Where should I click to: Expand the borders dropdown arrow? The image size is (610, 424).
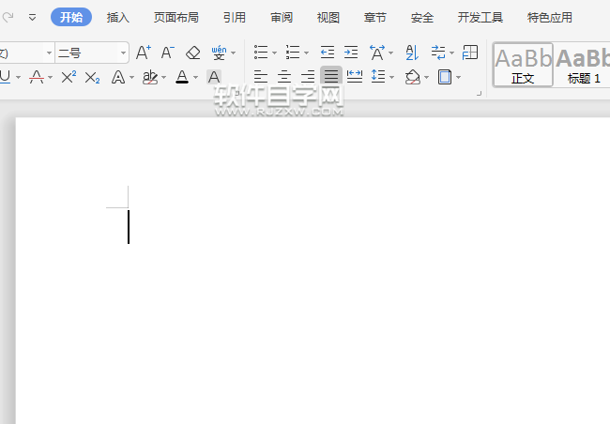point(458,78)
